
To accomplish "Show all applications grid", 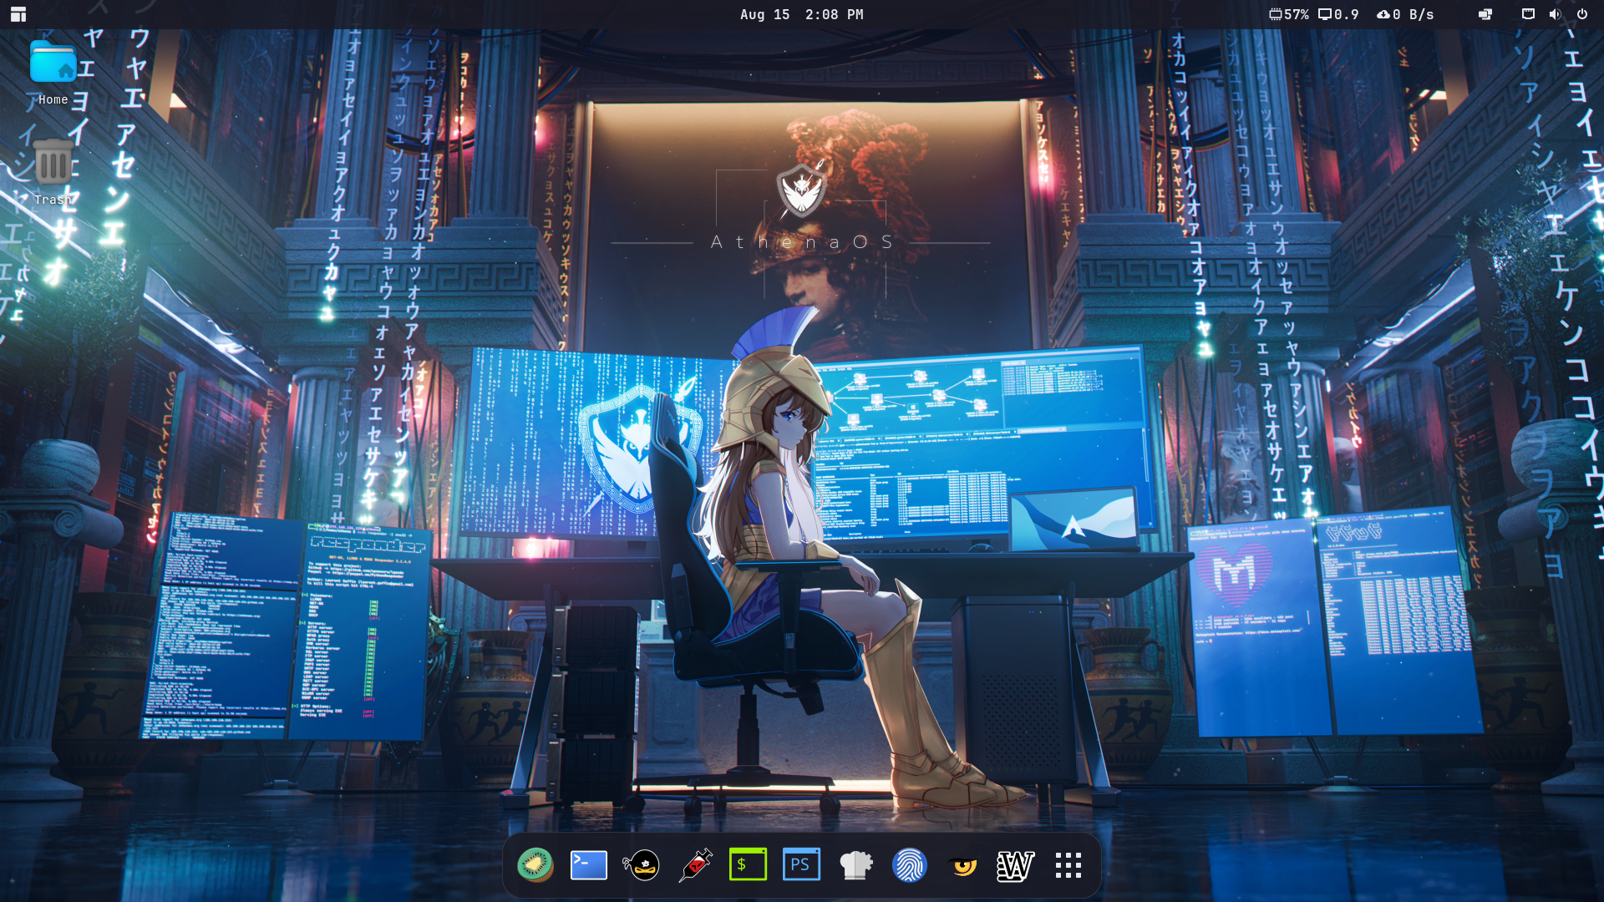I will click(x=1068, y=865).
